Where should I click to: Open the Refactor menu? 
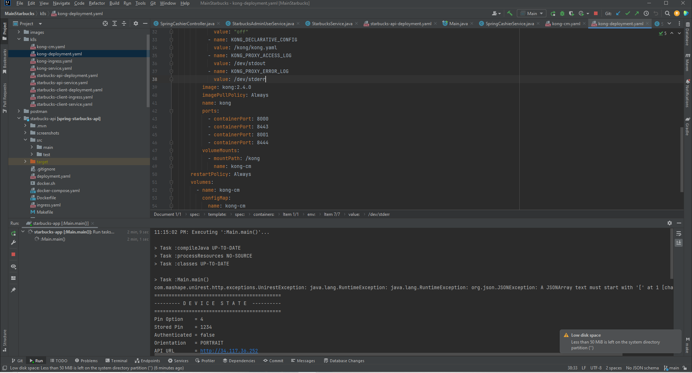97,3
